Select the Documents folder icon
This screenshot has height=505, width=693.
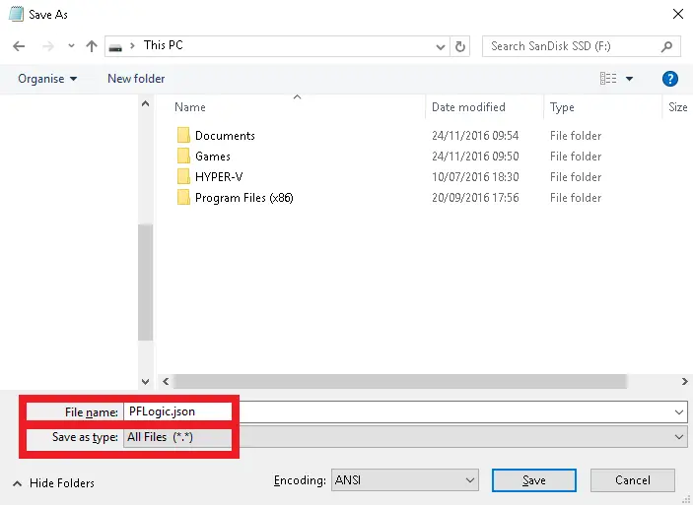(x=182, y=136)
